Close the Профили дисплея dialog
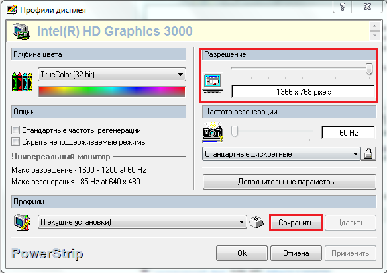The width and height of the screenshot is (387, 273). point(367,7)
